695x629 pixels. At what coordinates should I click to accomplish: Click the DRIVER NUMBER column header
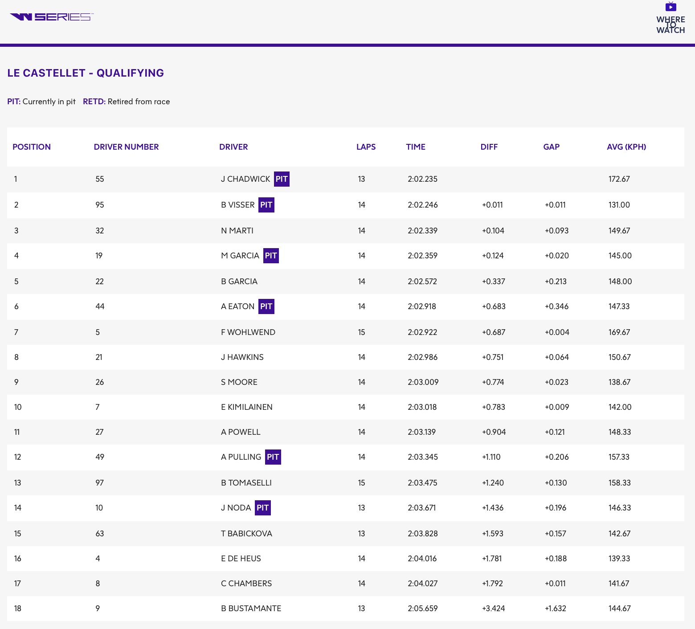point(126,147)
